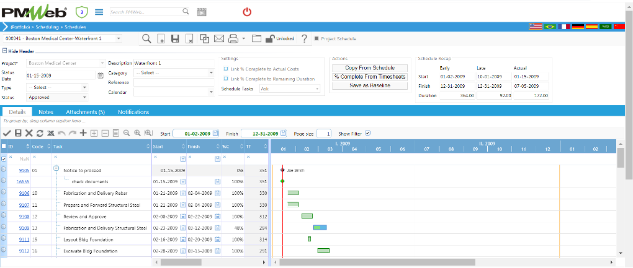Open the Status dropdown showing Approved

click(57, 97)
